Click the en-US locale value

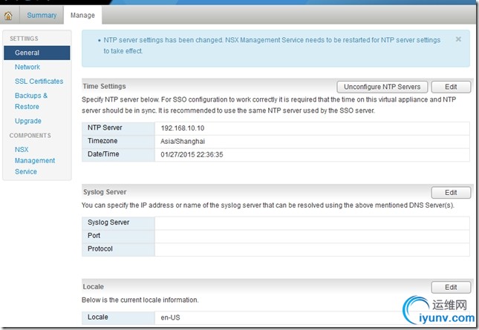point(170,317)
